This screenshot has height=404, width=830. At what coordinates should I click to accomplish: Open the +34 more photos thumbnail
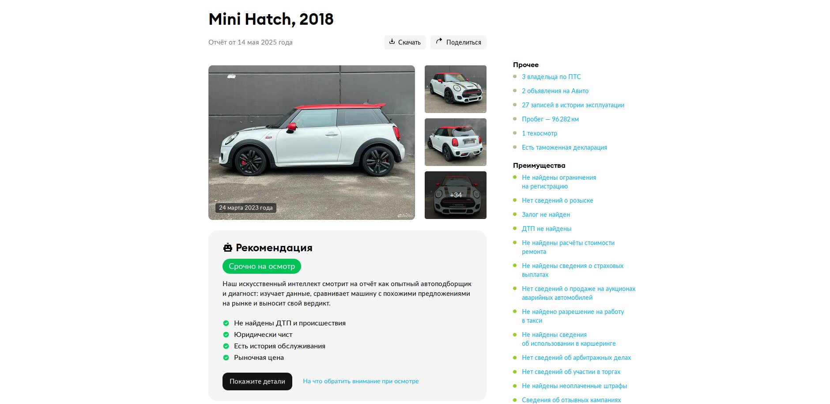456,195
